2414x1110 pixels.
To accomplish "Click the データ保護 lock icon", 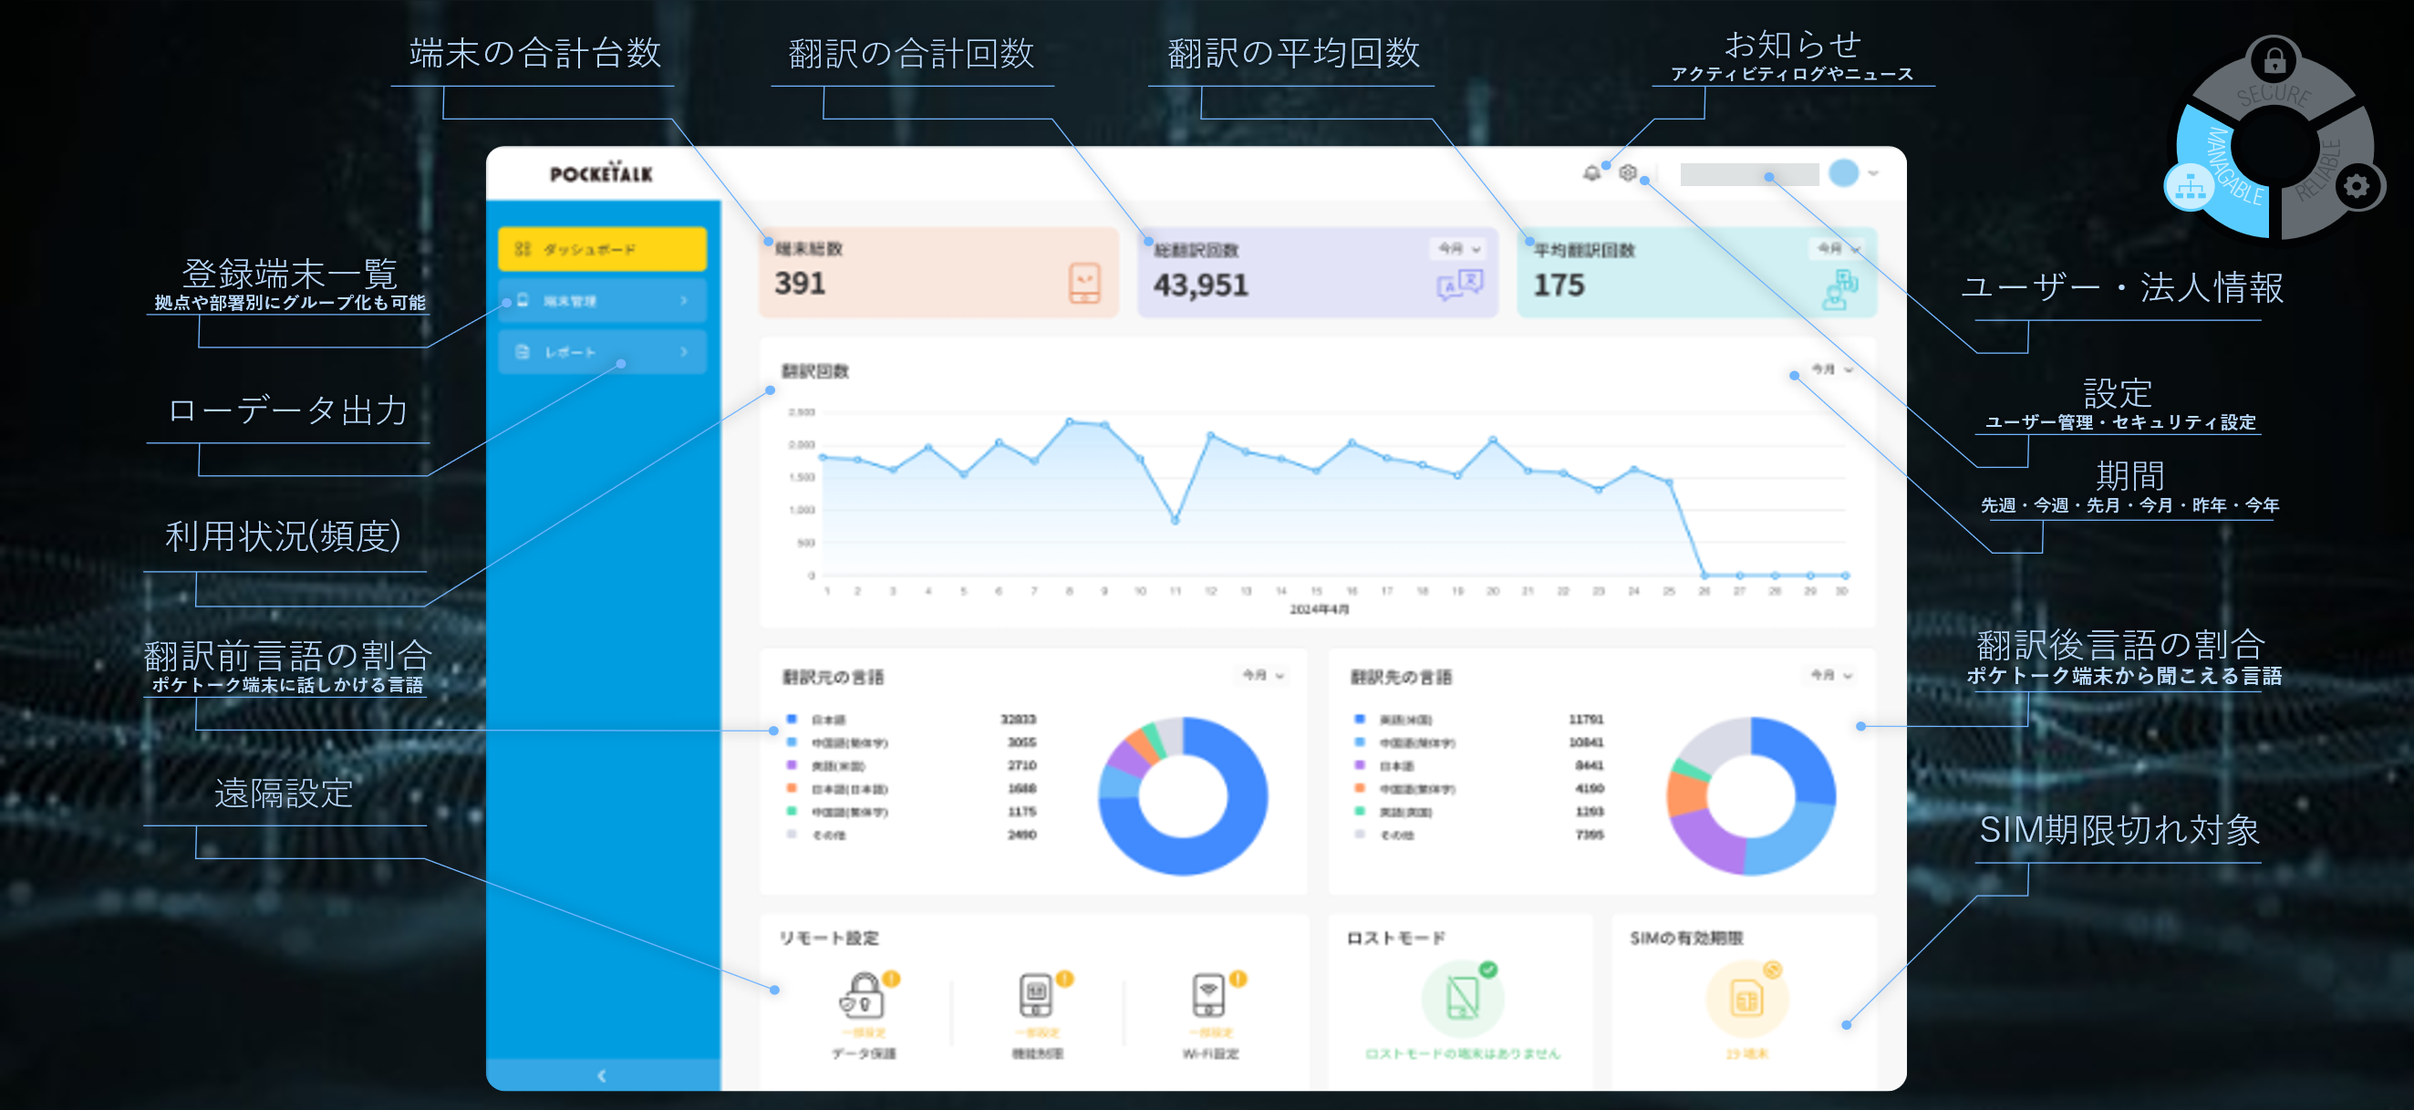I will point(862,996).
